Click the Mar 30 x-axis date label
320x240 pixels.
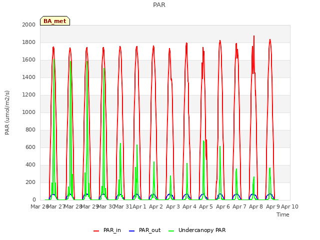(x=106, y=206)
